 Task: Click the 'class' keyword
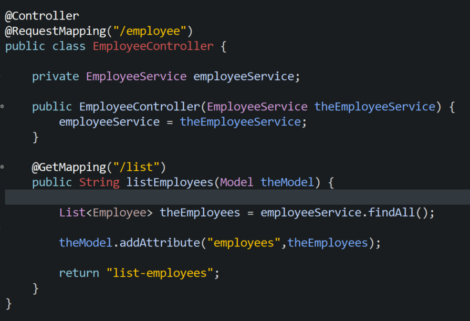click(x=69, y=46)
